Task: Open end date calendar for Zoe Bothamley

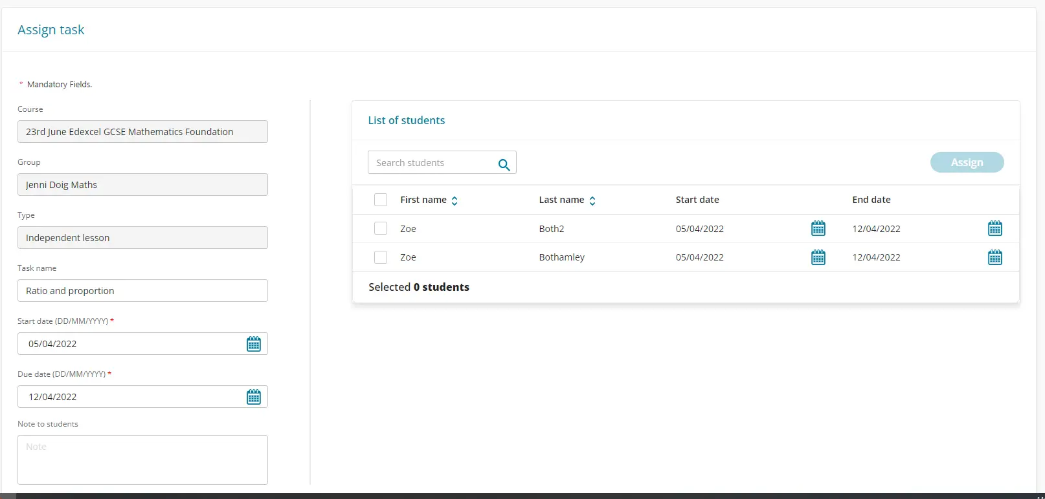Action: [995, 257]
